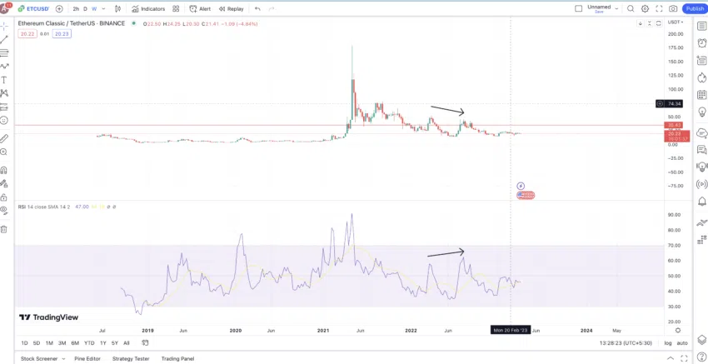The width and height of the screenshot is (708, 364).
Task: Open the object tree layers icon
Action: tap(701, 340)
